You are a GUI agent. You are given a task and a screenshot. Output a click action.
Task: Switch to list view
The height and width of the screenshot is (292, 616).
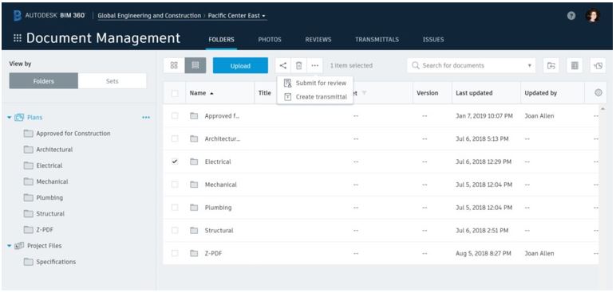195,65
